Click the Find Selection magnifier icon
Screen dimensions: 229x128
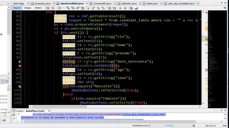pos(68,8)
